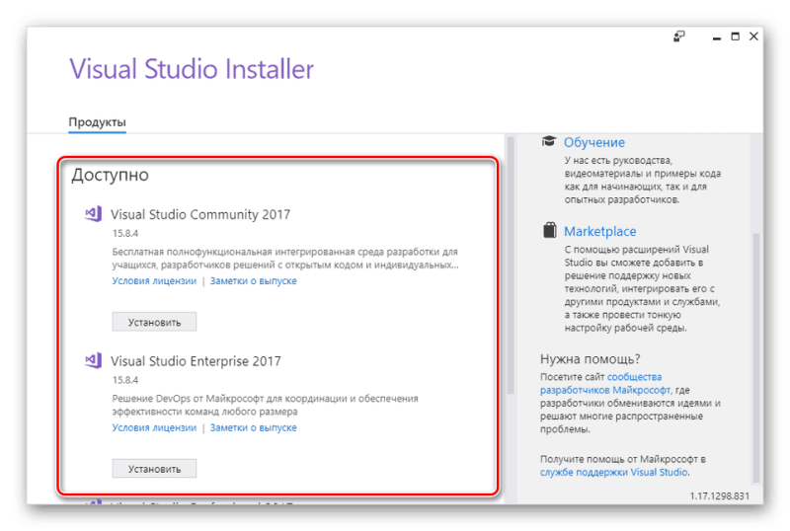
Task: Click installer version number 1.17.1298.831
Action: [x=720, y=496]
